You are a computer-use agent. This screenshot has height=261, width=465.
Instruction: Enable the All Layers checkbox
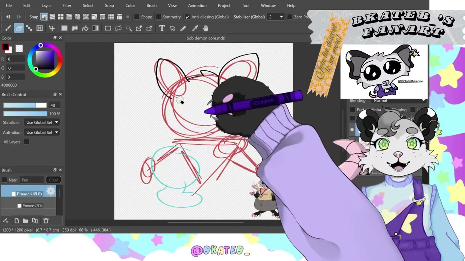coord(27,142)
